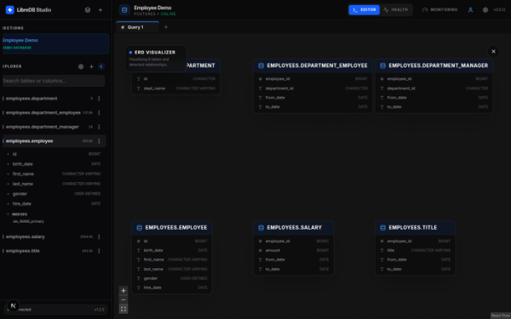This screenshot has height=319, width=511.
Task: Expand the employees.department table in the explorer
Action: click(x=32, y=99)
